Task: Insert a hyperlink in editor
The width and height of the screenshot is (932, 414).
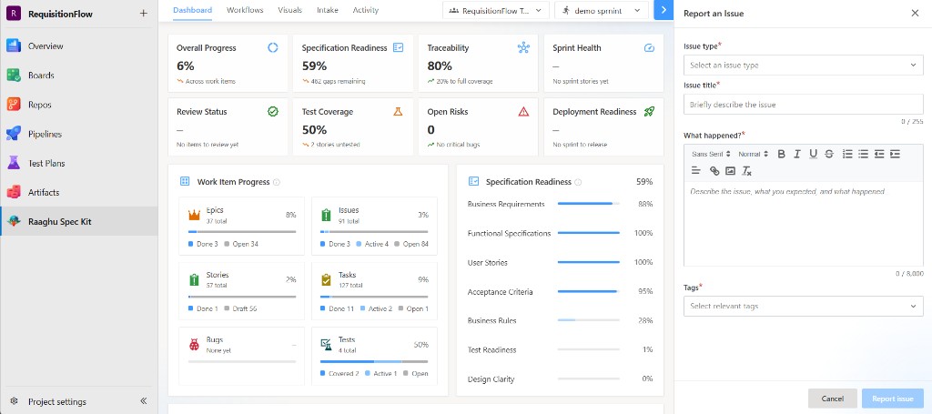Action: pyautogui.click(x=714, y=171)
